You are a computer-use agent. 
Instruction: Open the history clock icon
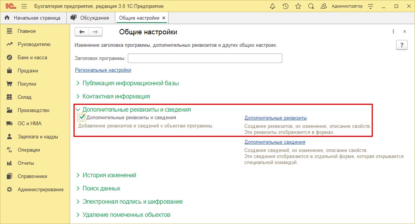click(285, 6)
